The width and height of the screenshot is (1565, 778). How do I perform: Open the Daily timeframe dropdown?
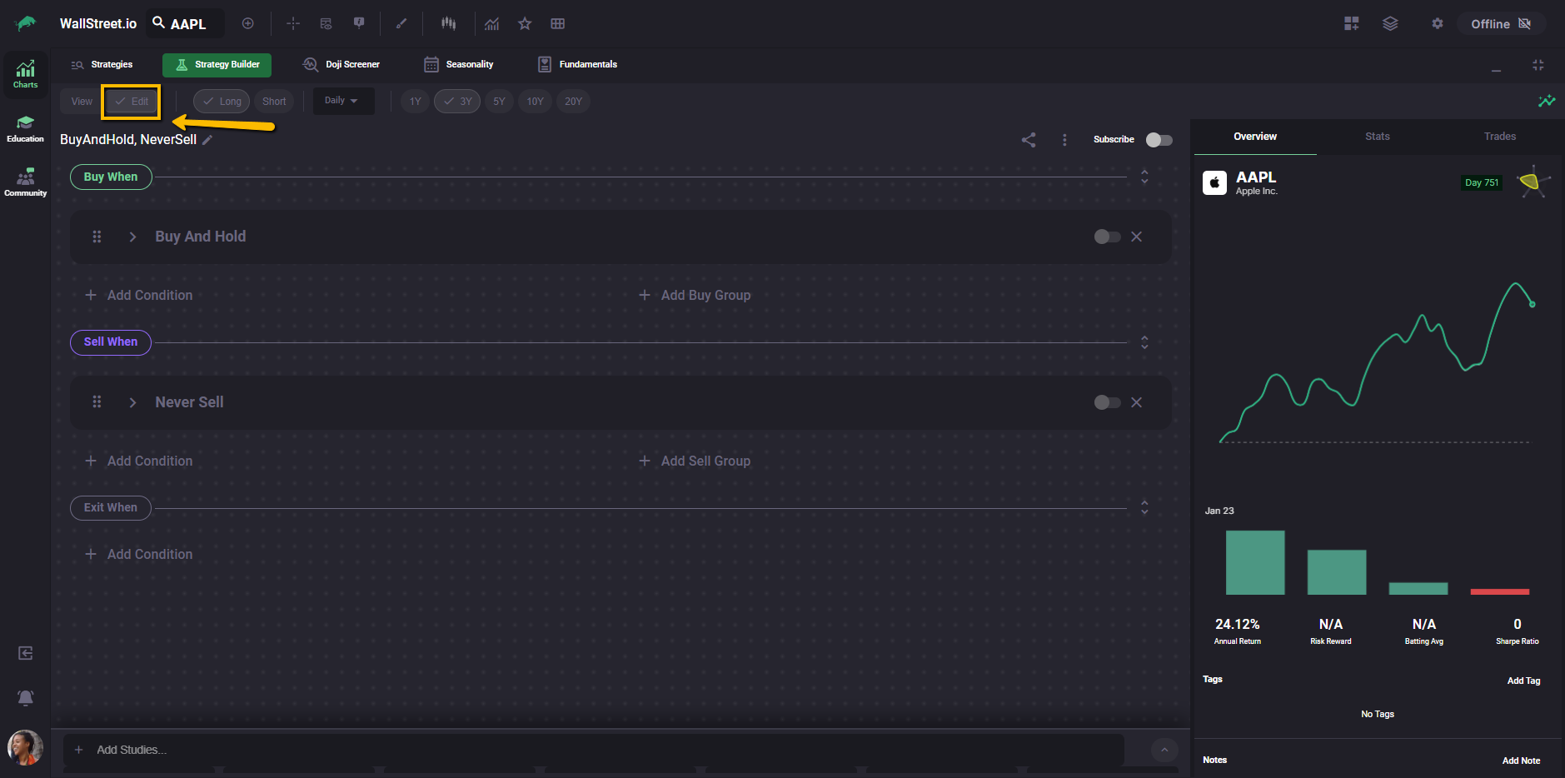click(x=341, y=101)
